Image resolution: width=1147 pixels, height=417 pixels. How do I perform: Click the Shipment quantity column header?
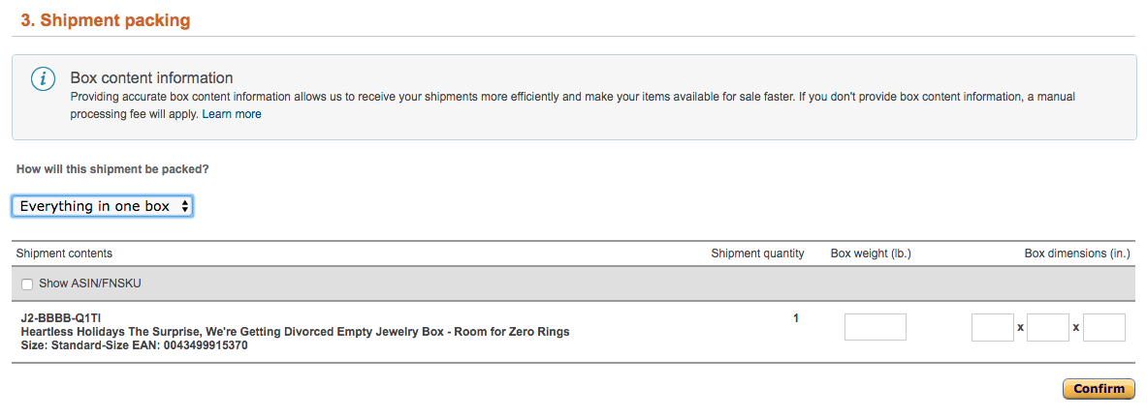point(757,253)
